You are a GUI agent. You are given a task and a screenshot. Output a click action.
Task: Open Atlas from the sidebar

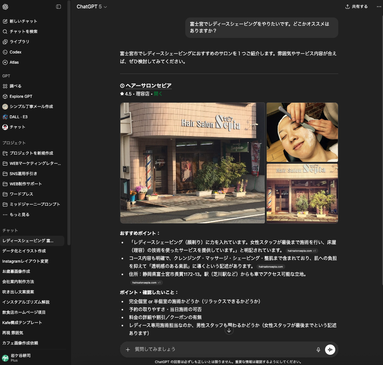[x=14, y=62]
